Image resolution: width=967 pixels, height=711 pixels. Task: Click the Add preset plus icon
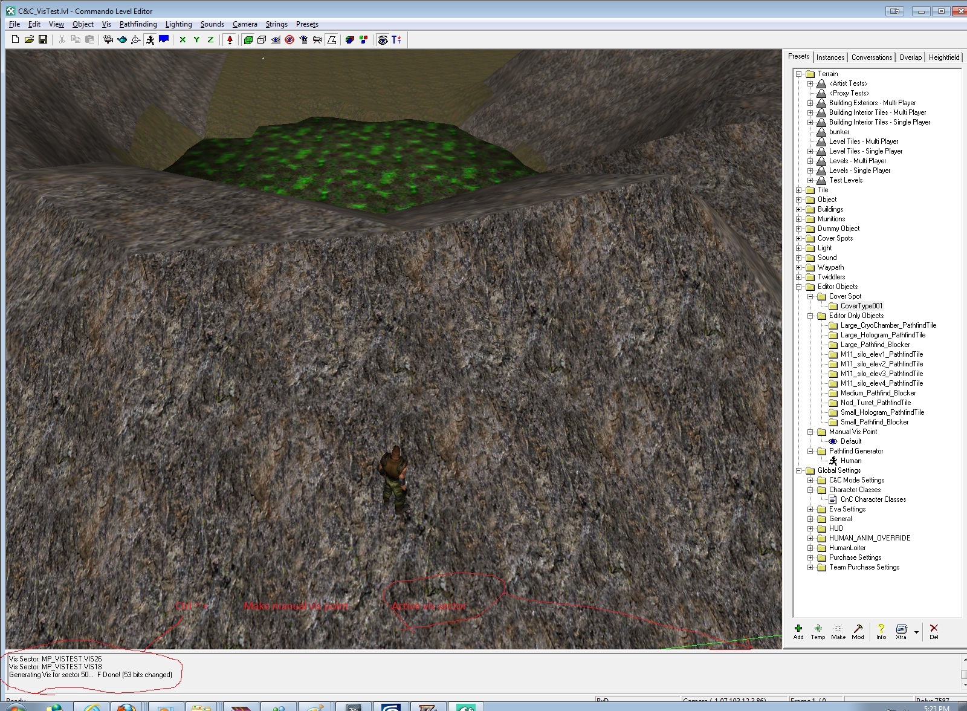coord(798,631)
